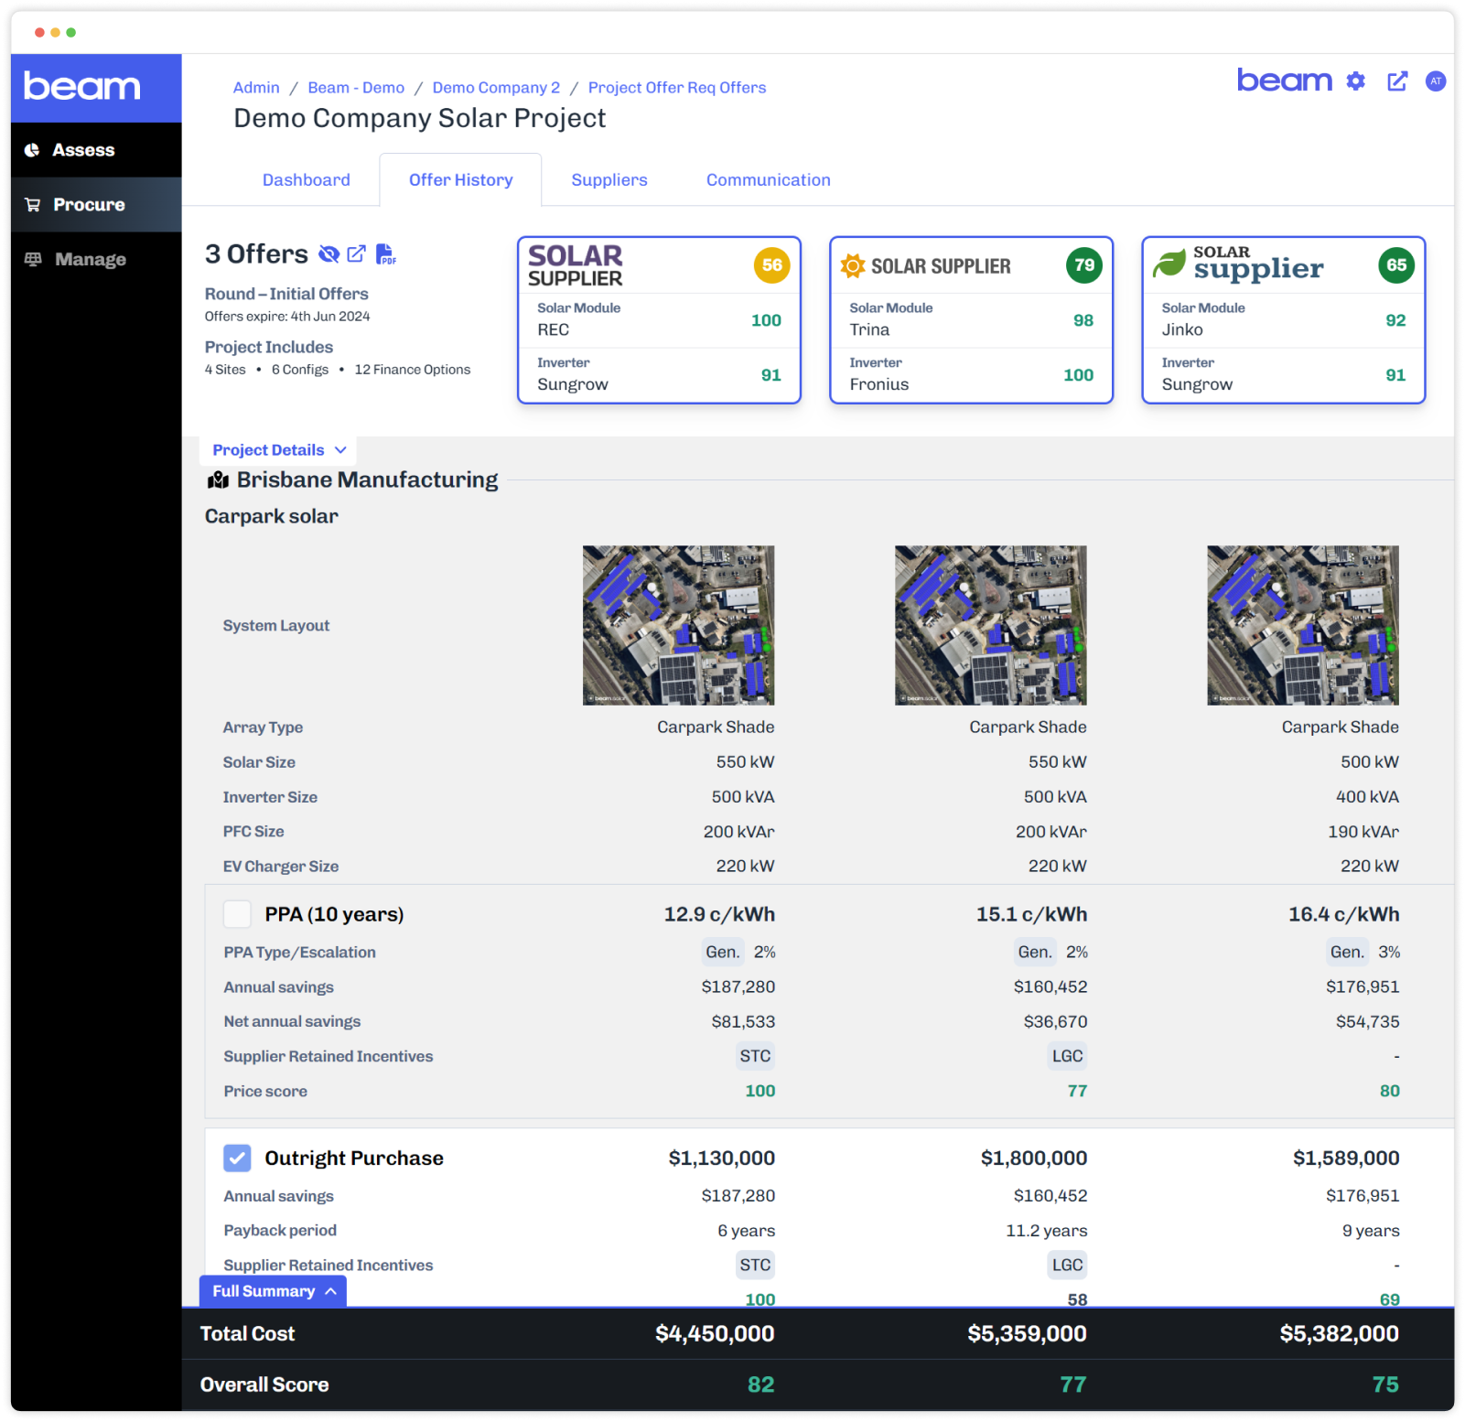The width and height of the screenshot is (1465, 1422).
Task: Open third supplier's system layout image
Action: pos(1303,626)
